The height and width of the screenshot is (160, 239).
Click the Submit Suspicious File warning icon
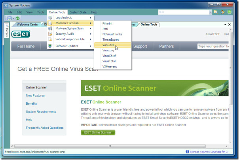(50, 39)
